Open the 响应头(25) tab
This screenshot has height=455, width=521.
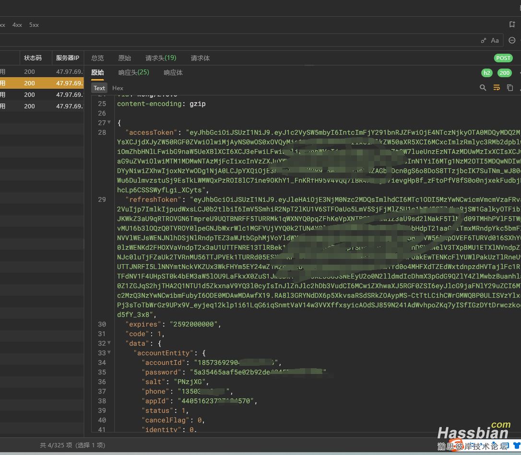[133, 72]
